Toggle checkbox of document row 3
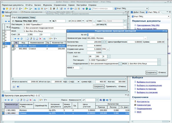This screenshot has height=123, width=172. pos(3,37)
